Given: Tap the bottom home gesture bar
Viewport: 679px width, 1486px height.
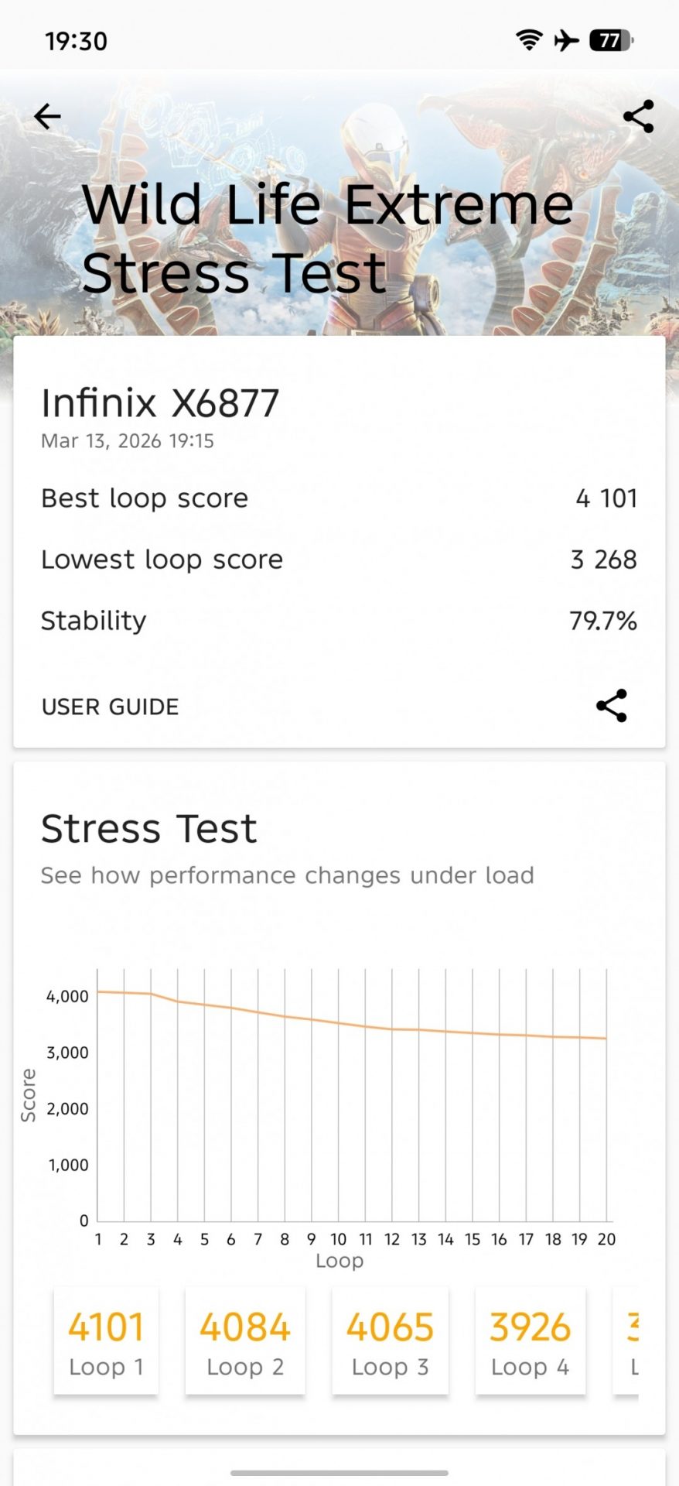Looking at the screenshot, I should (x=339, y=1473).
